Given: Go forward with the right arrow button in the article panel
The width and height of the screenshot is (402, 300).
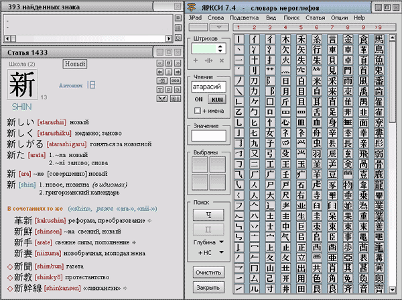Looking at the screenshot, I should click(x=178, y=72).
